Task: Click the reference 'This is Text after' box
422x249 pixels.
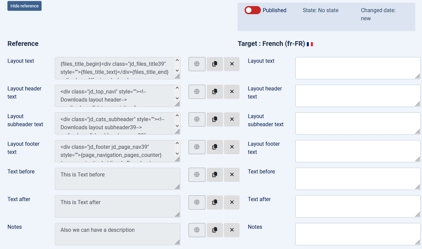Action: 118,206
